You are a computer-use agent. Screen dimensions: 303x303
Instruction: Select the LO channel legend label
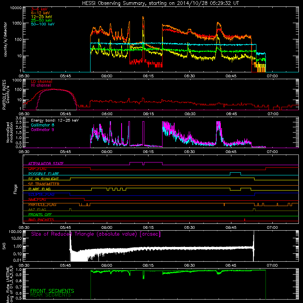click(42, 81)
